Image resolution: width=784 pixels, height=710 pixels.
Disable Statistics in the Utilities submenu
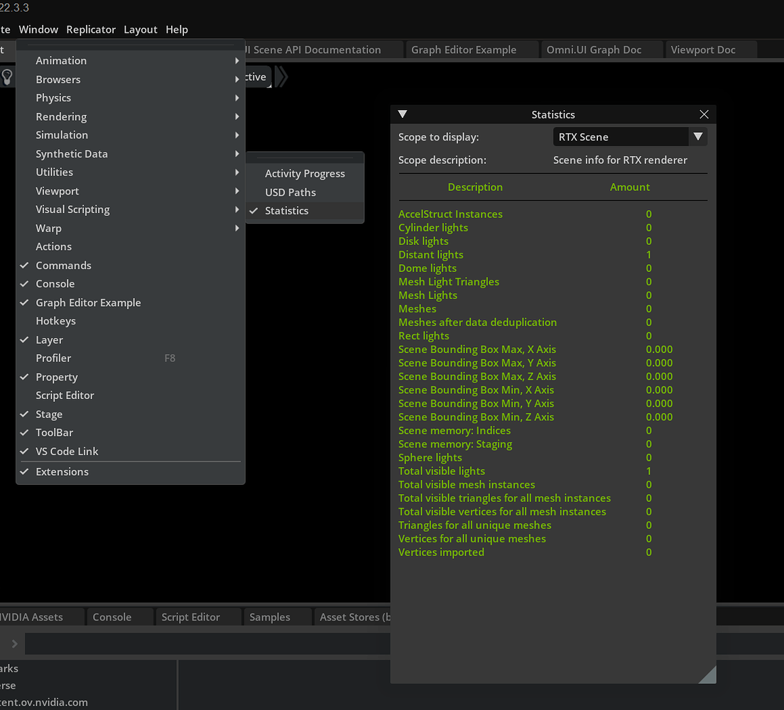coord(285,210)
